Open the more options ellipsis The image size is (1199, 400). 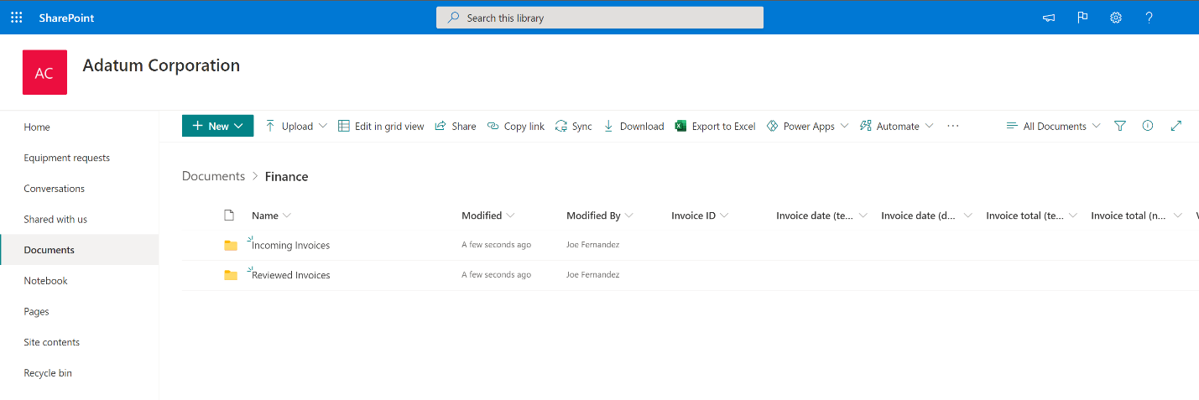pyautogui.click(x=952, y=126)
